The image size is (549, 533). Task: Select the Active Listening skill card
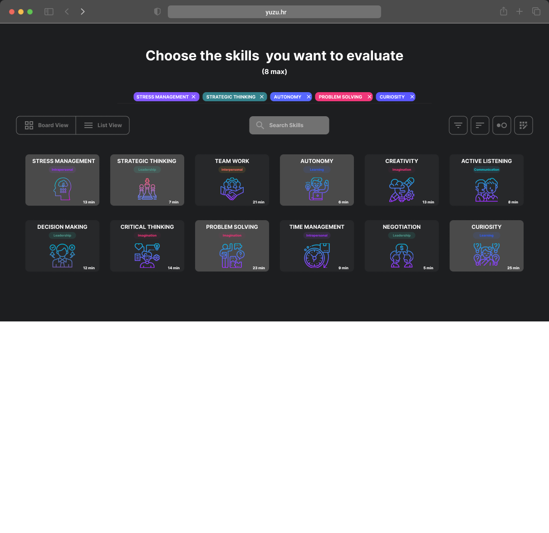click(486, 180)
